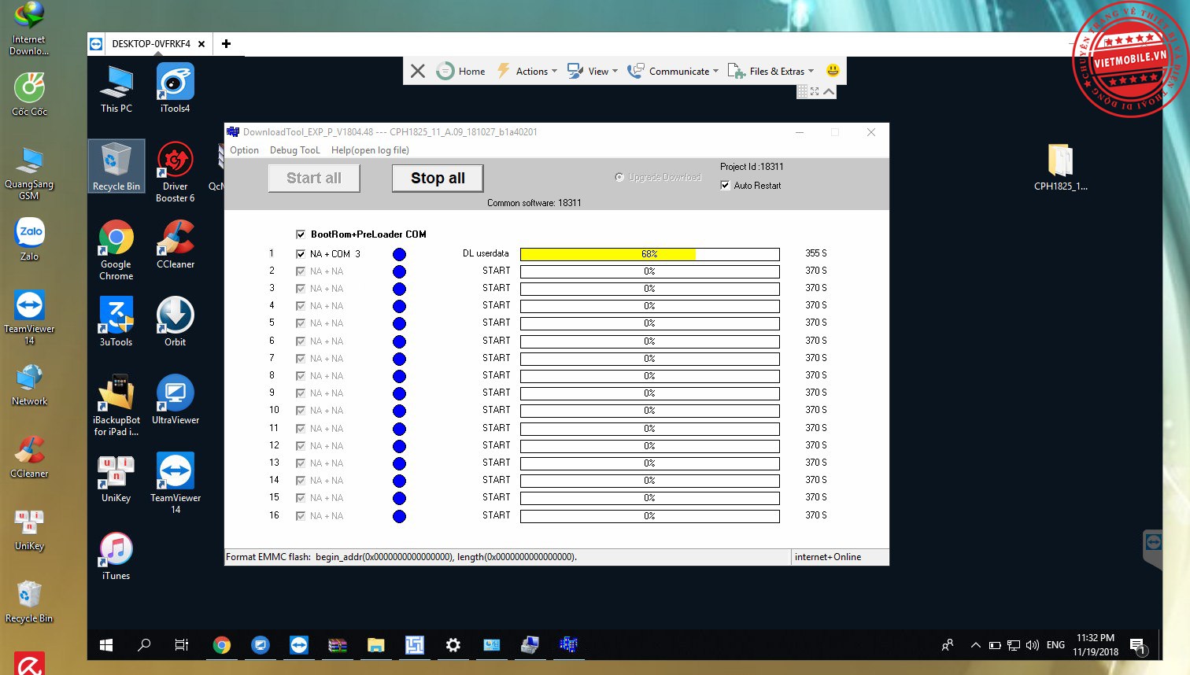Launch 3uTools desktop shortcut
Viewport: 1190px width, 675px height.
(x=116, y=322)
